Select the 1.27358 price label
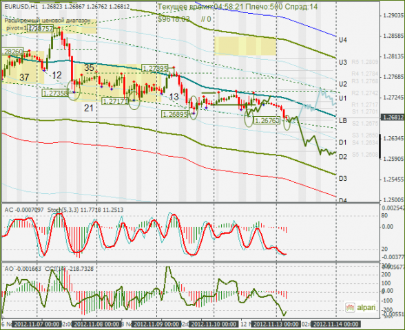This screenshot has width=405, height=330. pyautogui.click(x=55, y=93)
